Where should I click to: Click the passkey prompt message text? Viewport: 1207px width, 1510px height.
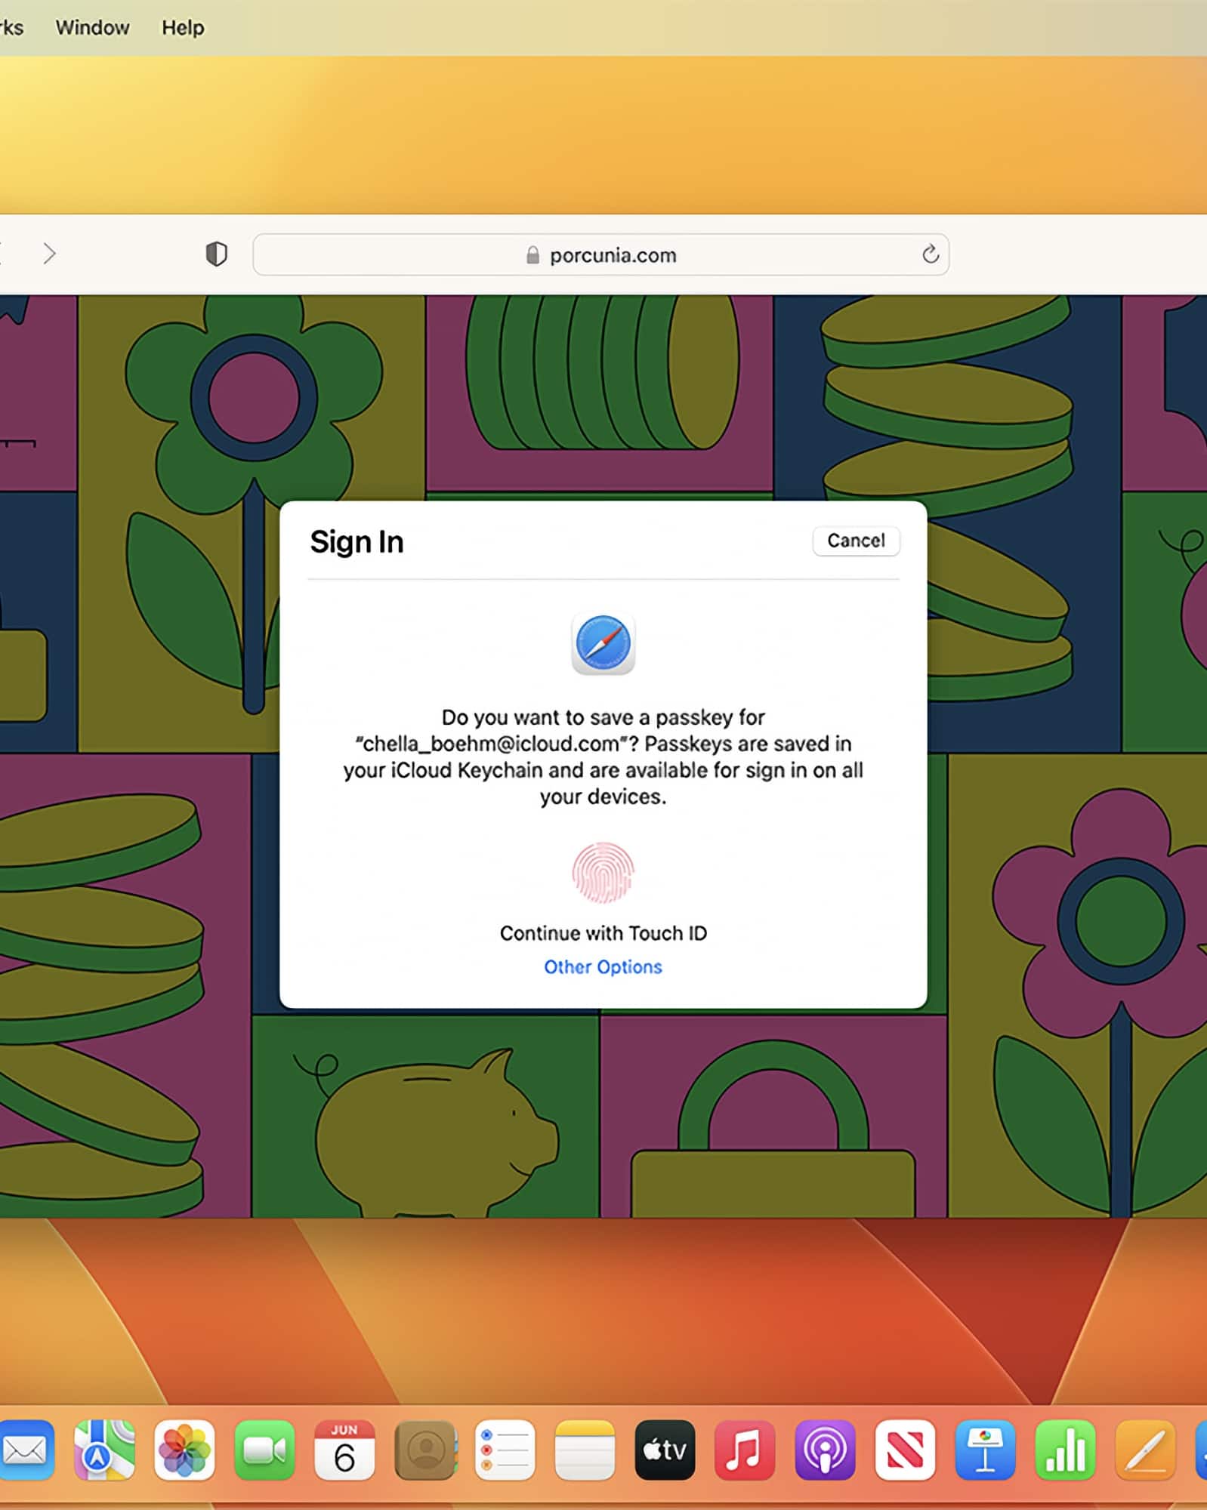[603, 757]
